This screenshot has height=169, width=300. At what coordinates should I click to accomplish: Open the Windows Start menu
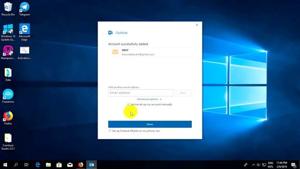(x=5, y=165)
